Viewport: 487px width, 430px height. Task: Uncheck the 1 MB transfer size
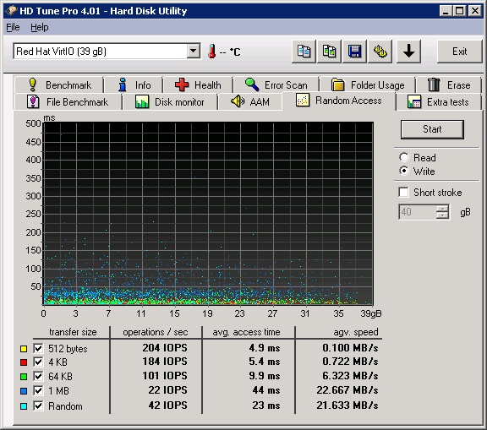(38, 390)
